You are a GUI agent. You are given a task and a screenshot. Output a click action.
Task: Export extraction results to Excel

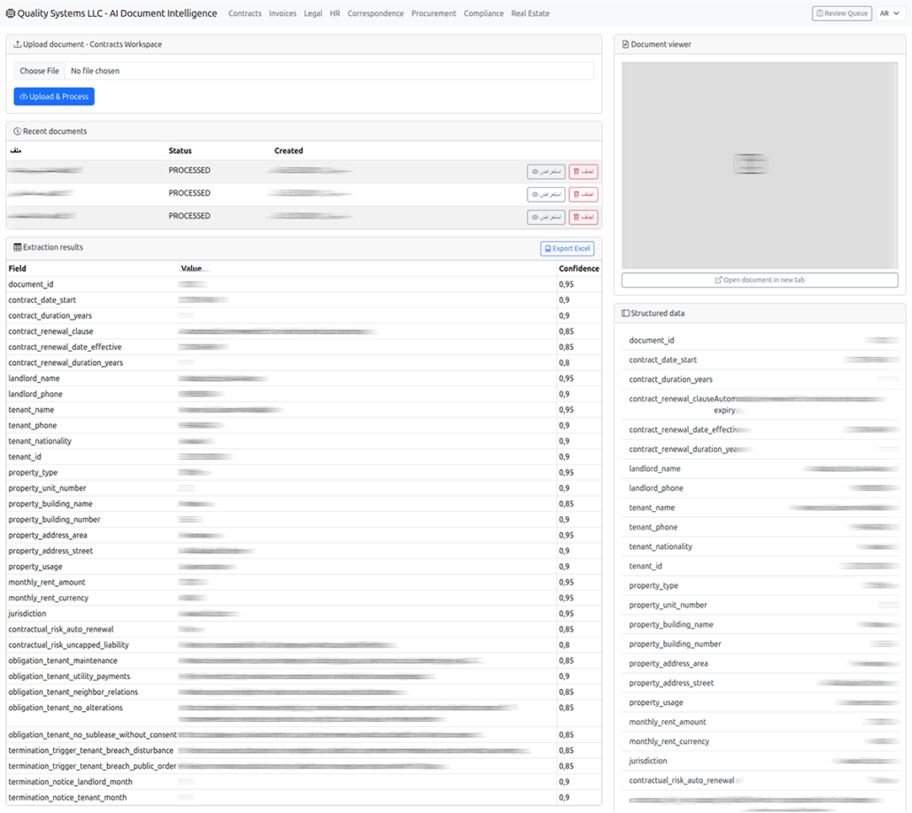567,249
